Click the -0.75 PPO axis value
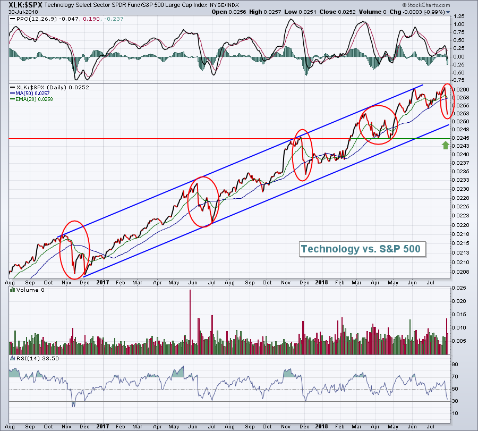Viewport: 478px width, 431px height. [x=458, y=80]
